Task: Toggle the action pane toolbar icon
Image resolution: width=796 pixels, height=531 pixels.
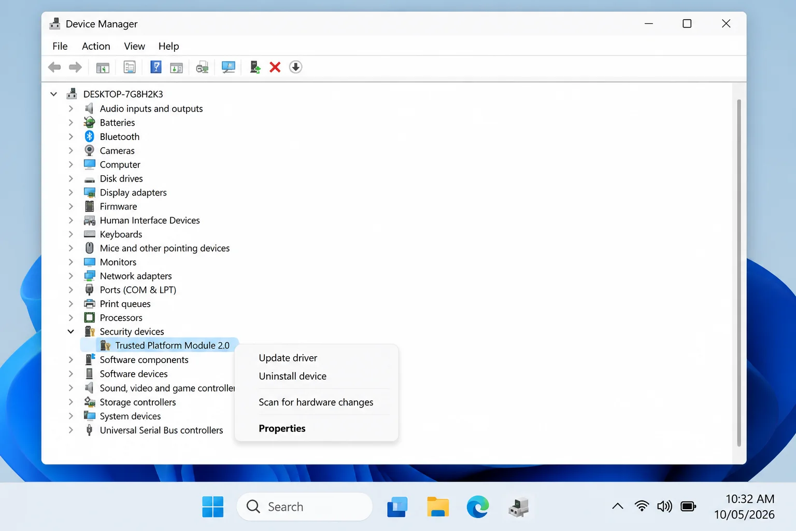Action: coord(177,67)
